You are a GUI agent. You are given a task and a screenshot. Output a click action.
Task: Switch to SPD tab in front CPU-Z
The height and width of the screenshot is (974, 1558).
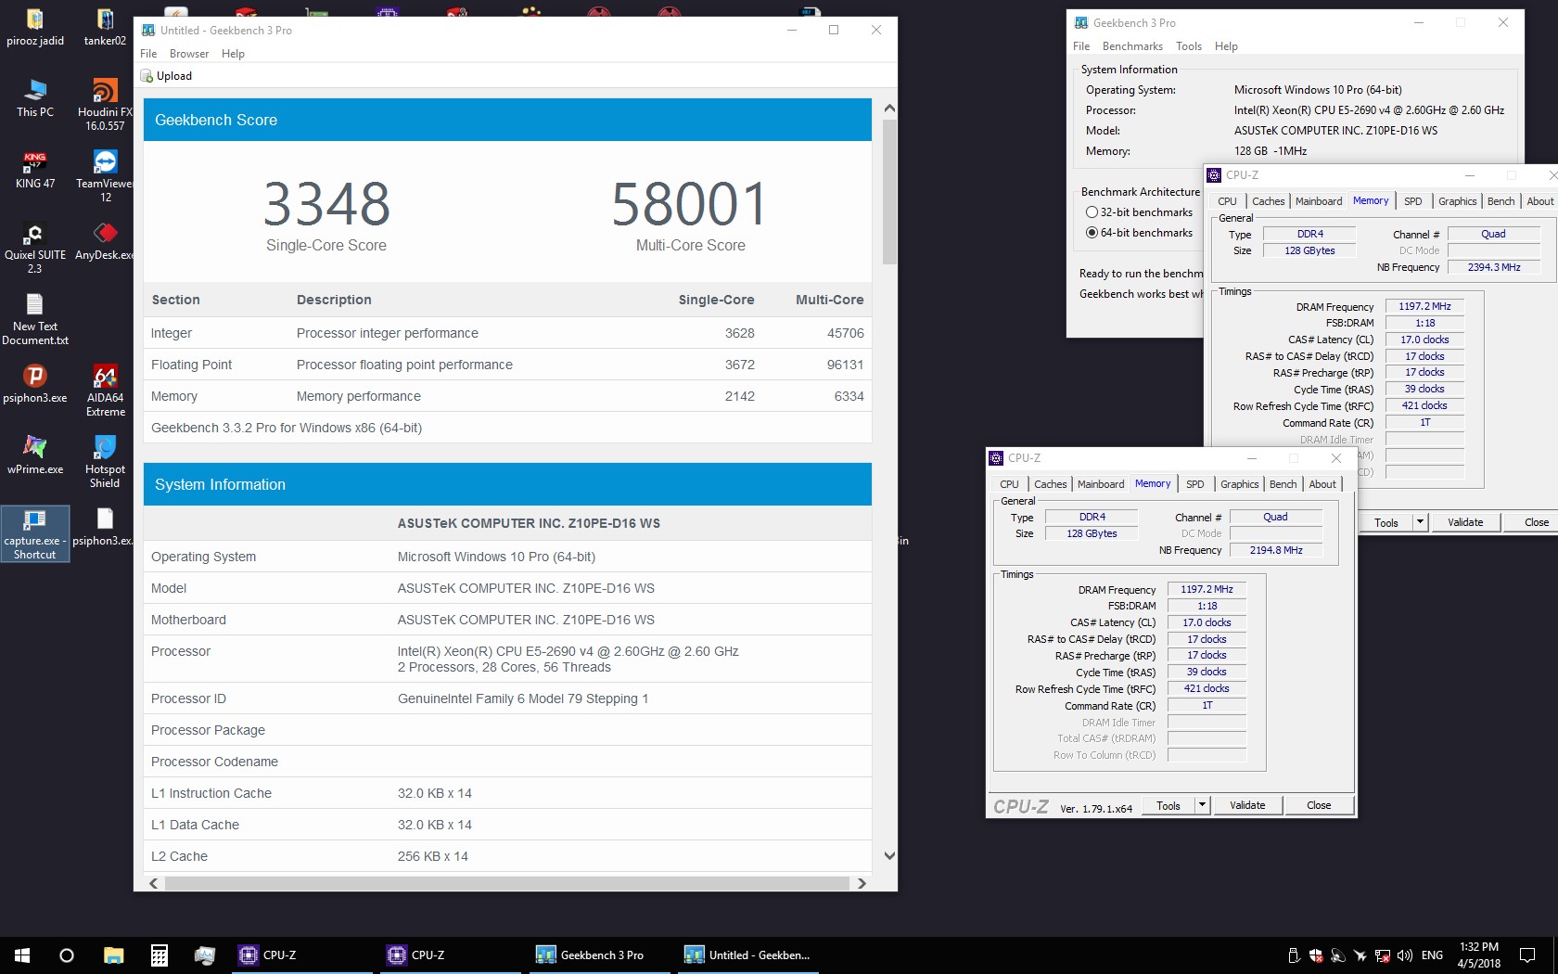(1195, 484)
